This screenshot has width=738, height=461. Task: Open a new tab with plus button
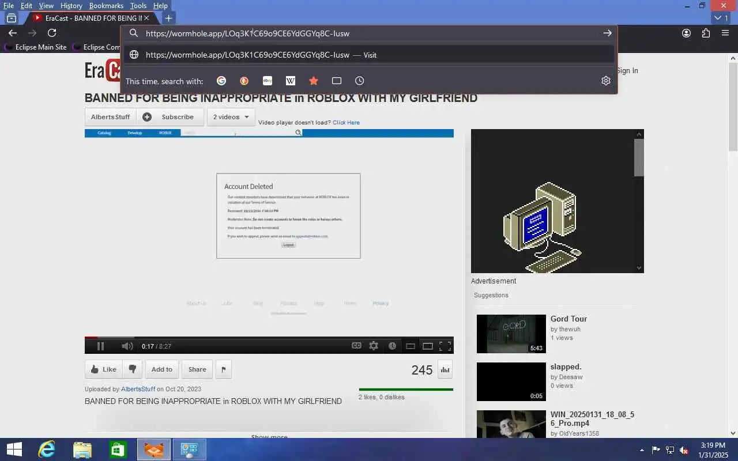click(168, 18)
